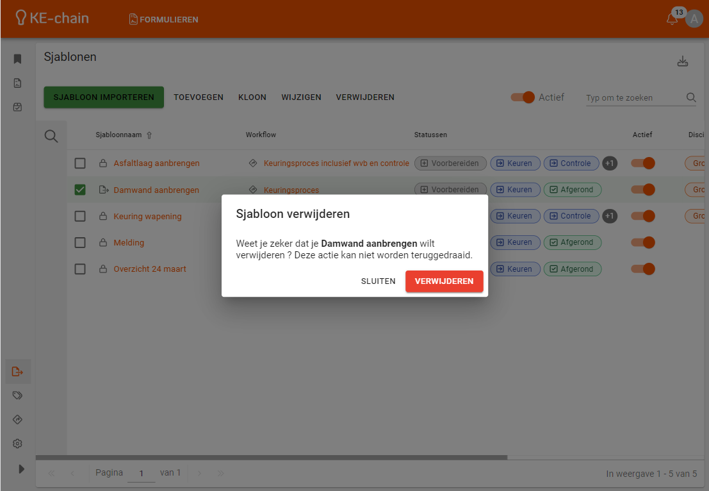Expand the sidebar with the play arrow
Image resolution: width=709 pixels, height=491 pixels.
click(21, 469)
